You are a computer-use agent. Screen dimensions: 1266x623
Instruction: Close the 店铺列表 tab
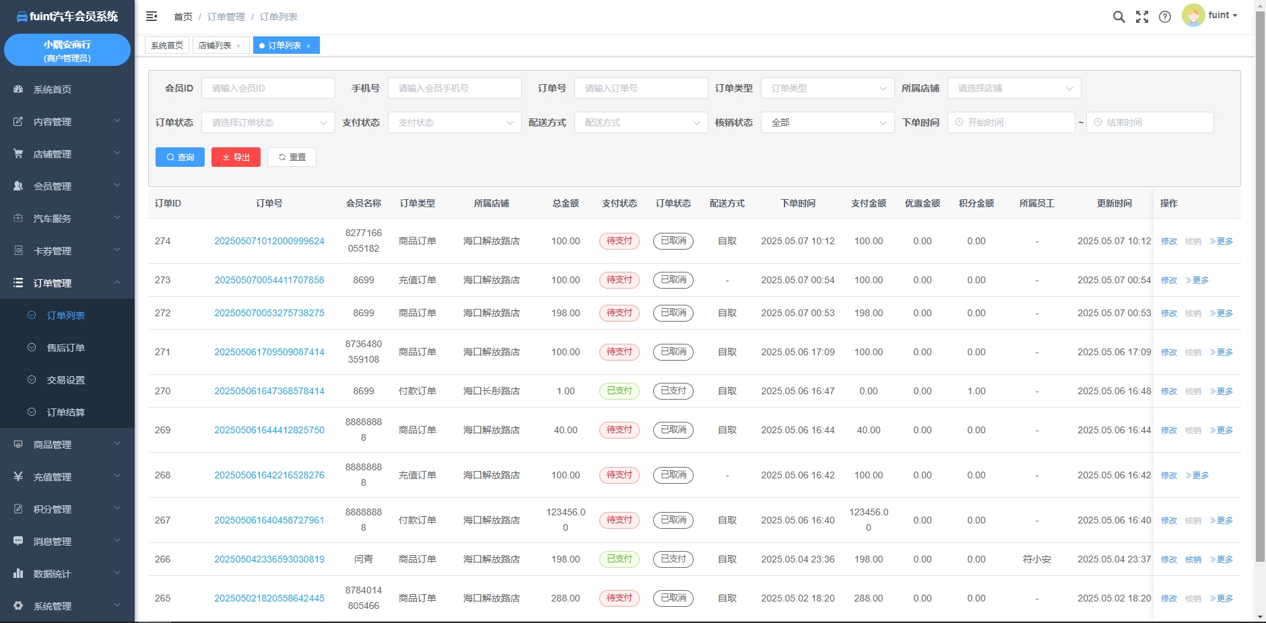[x=238, y=46]
